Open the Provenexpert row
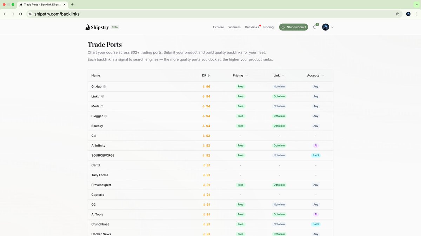 click(210, 185)
